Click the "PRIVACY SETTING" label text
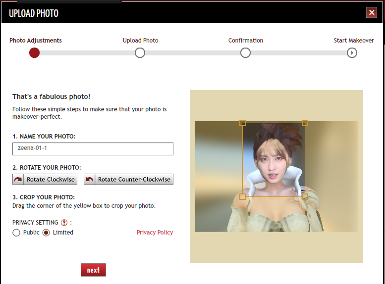Viewport: 385px width, 284px height. click(x=35, y=223)
